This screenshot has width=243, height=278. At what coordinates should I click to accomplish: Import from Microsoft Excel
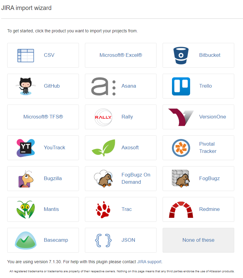pos(121,55)
